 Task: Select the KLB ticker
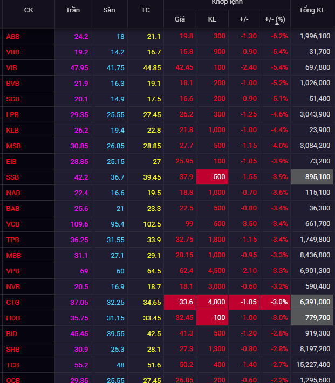[12, 131]
